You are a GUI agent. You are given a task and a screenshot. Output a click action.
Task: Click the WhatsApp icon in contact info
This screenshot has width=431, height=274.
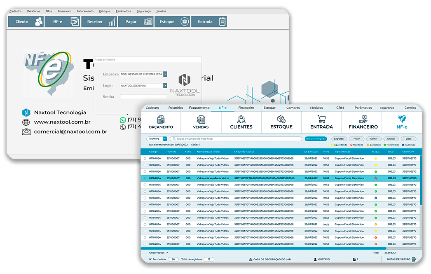pos(123,120)
